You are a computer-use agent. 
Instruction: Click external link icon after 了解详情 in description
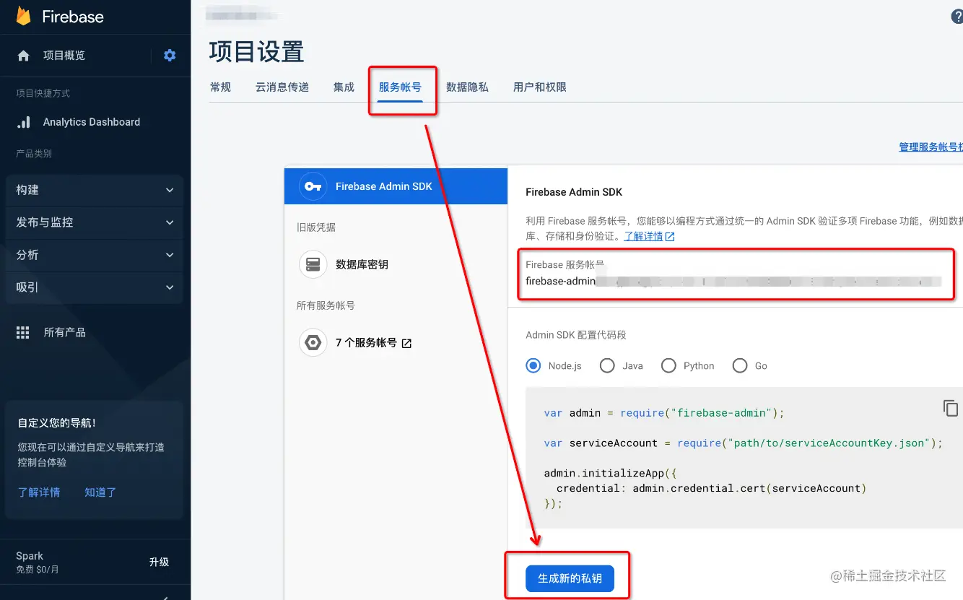670,236
